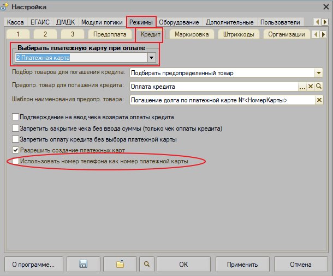The image size is (333, 276).
Task: Click the О программе button
Action: [x=33, y=265]
